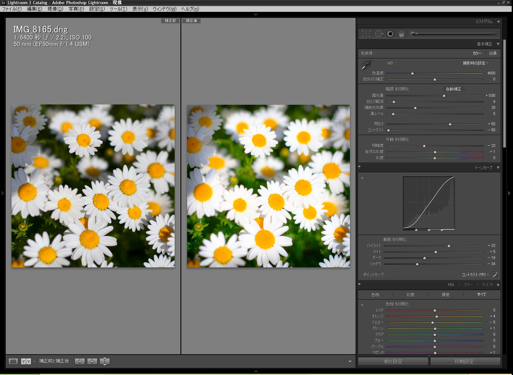This screenshot has height=375, width=513.
Task: Click the 露光量 slider handle
Action: tap(444, 96)
